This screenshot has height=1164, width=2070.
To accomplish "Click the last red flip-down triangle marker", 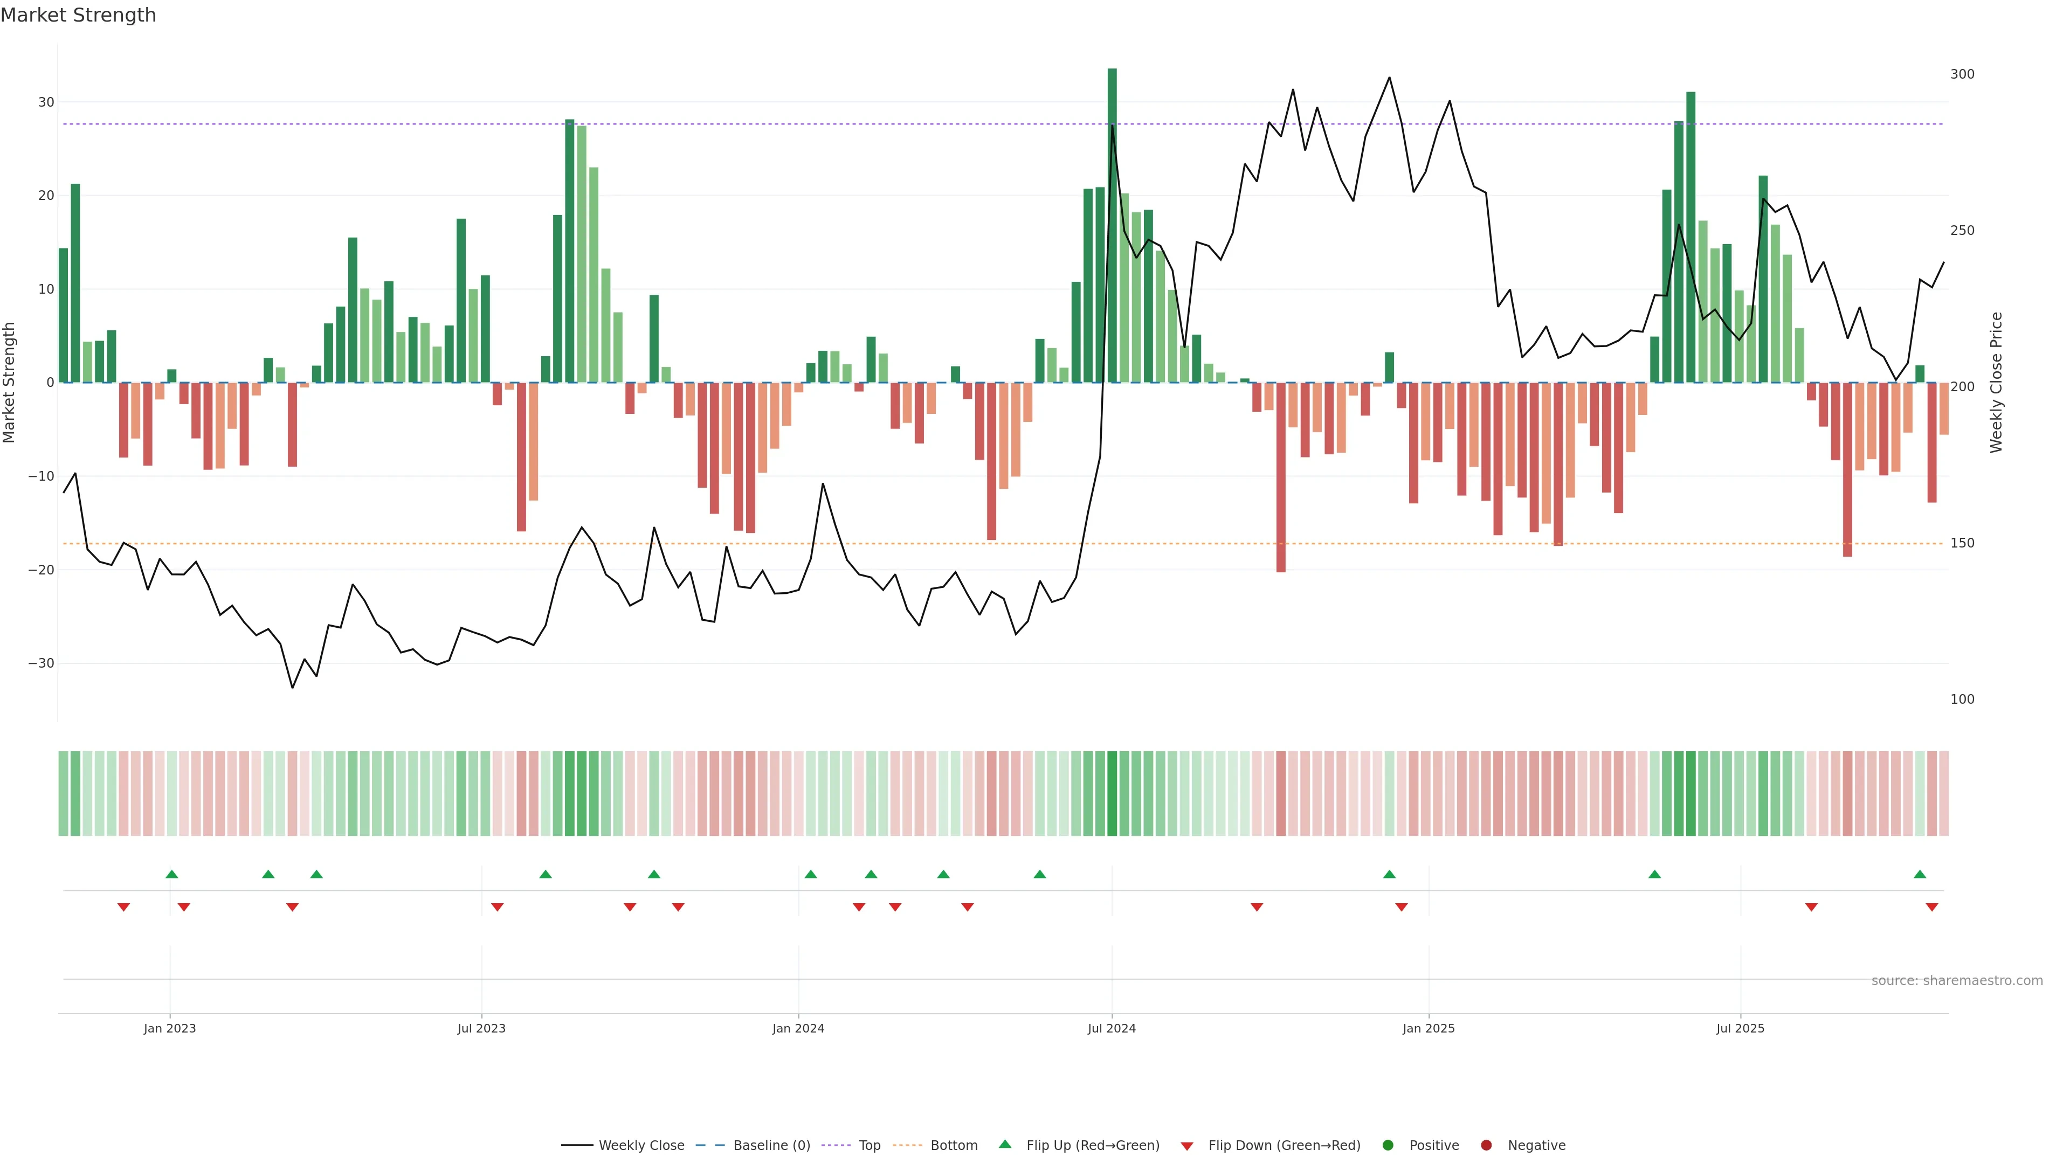I will [1932, 907].
